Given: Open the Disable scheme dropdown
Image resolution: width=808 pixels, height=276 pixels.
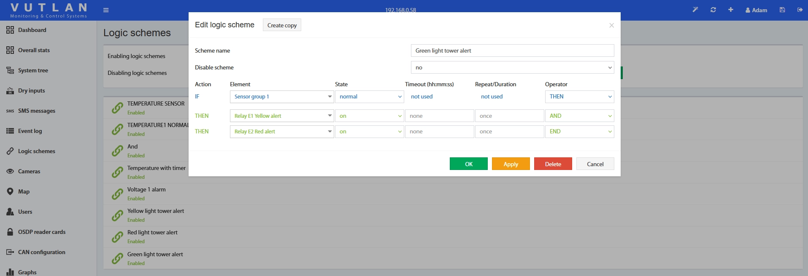Looking at the screenshot, I should tap(512, 67).
